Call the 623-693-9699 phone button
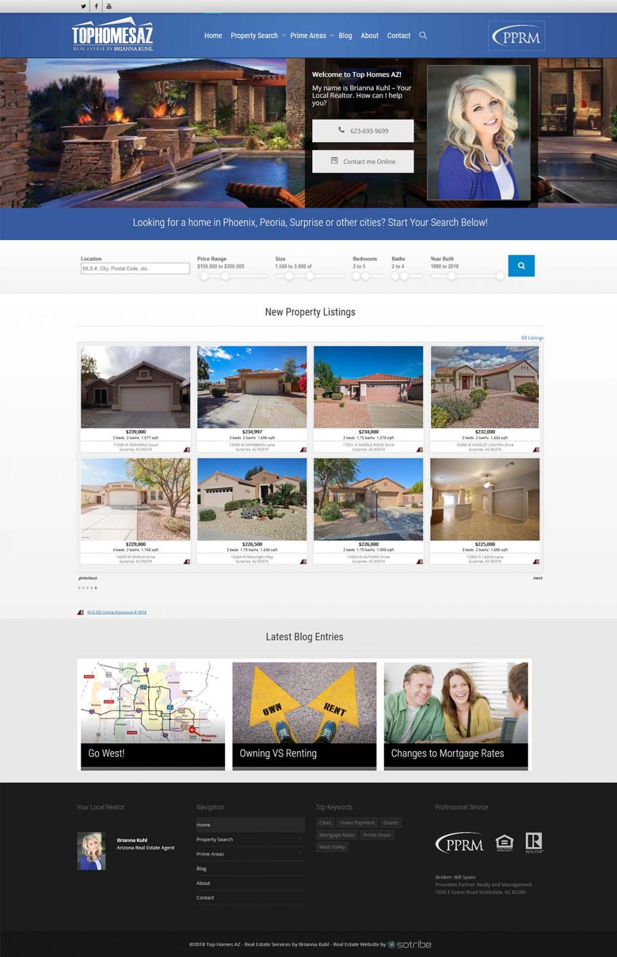Viewport: 617px width, 957px height. coord(363,131)
